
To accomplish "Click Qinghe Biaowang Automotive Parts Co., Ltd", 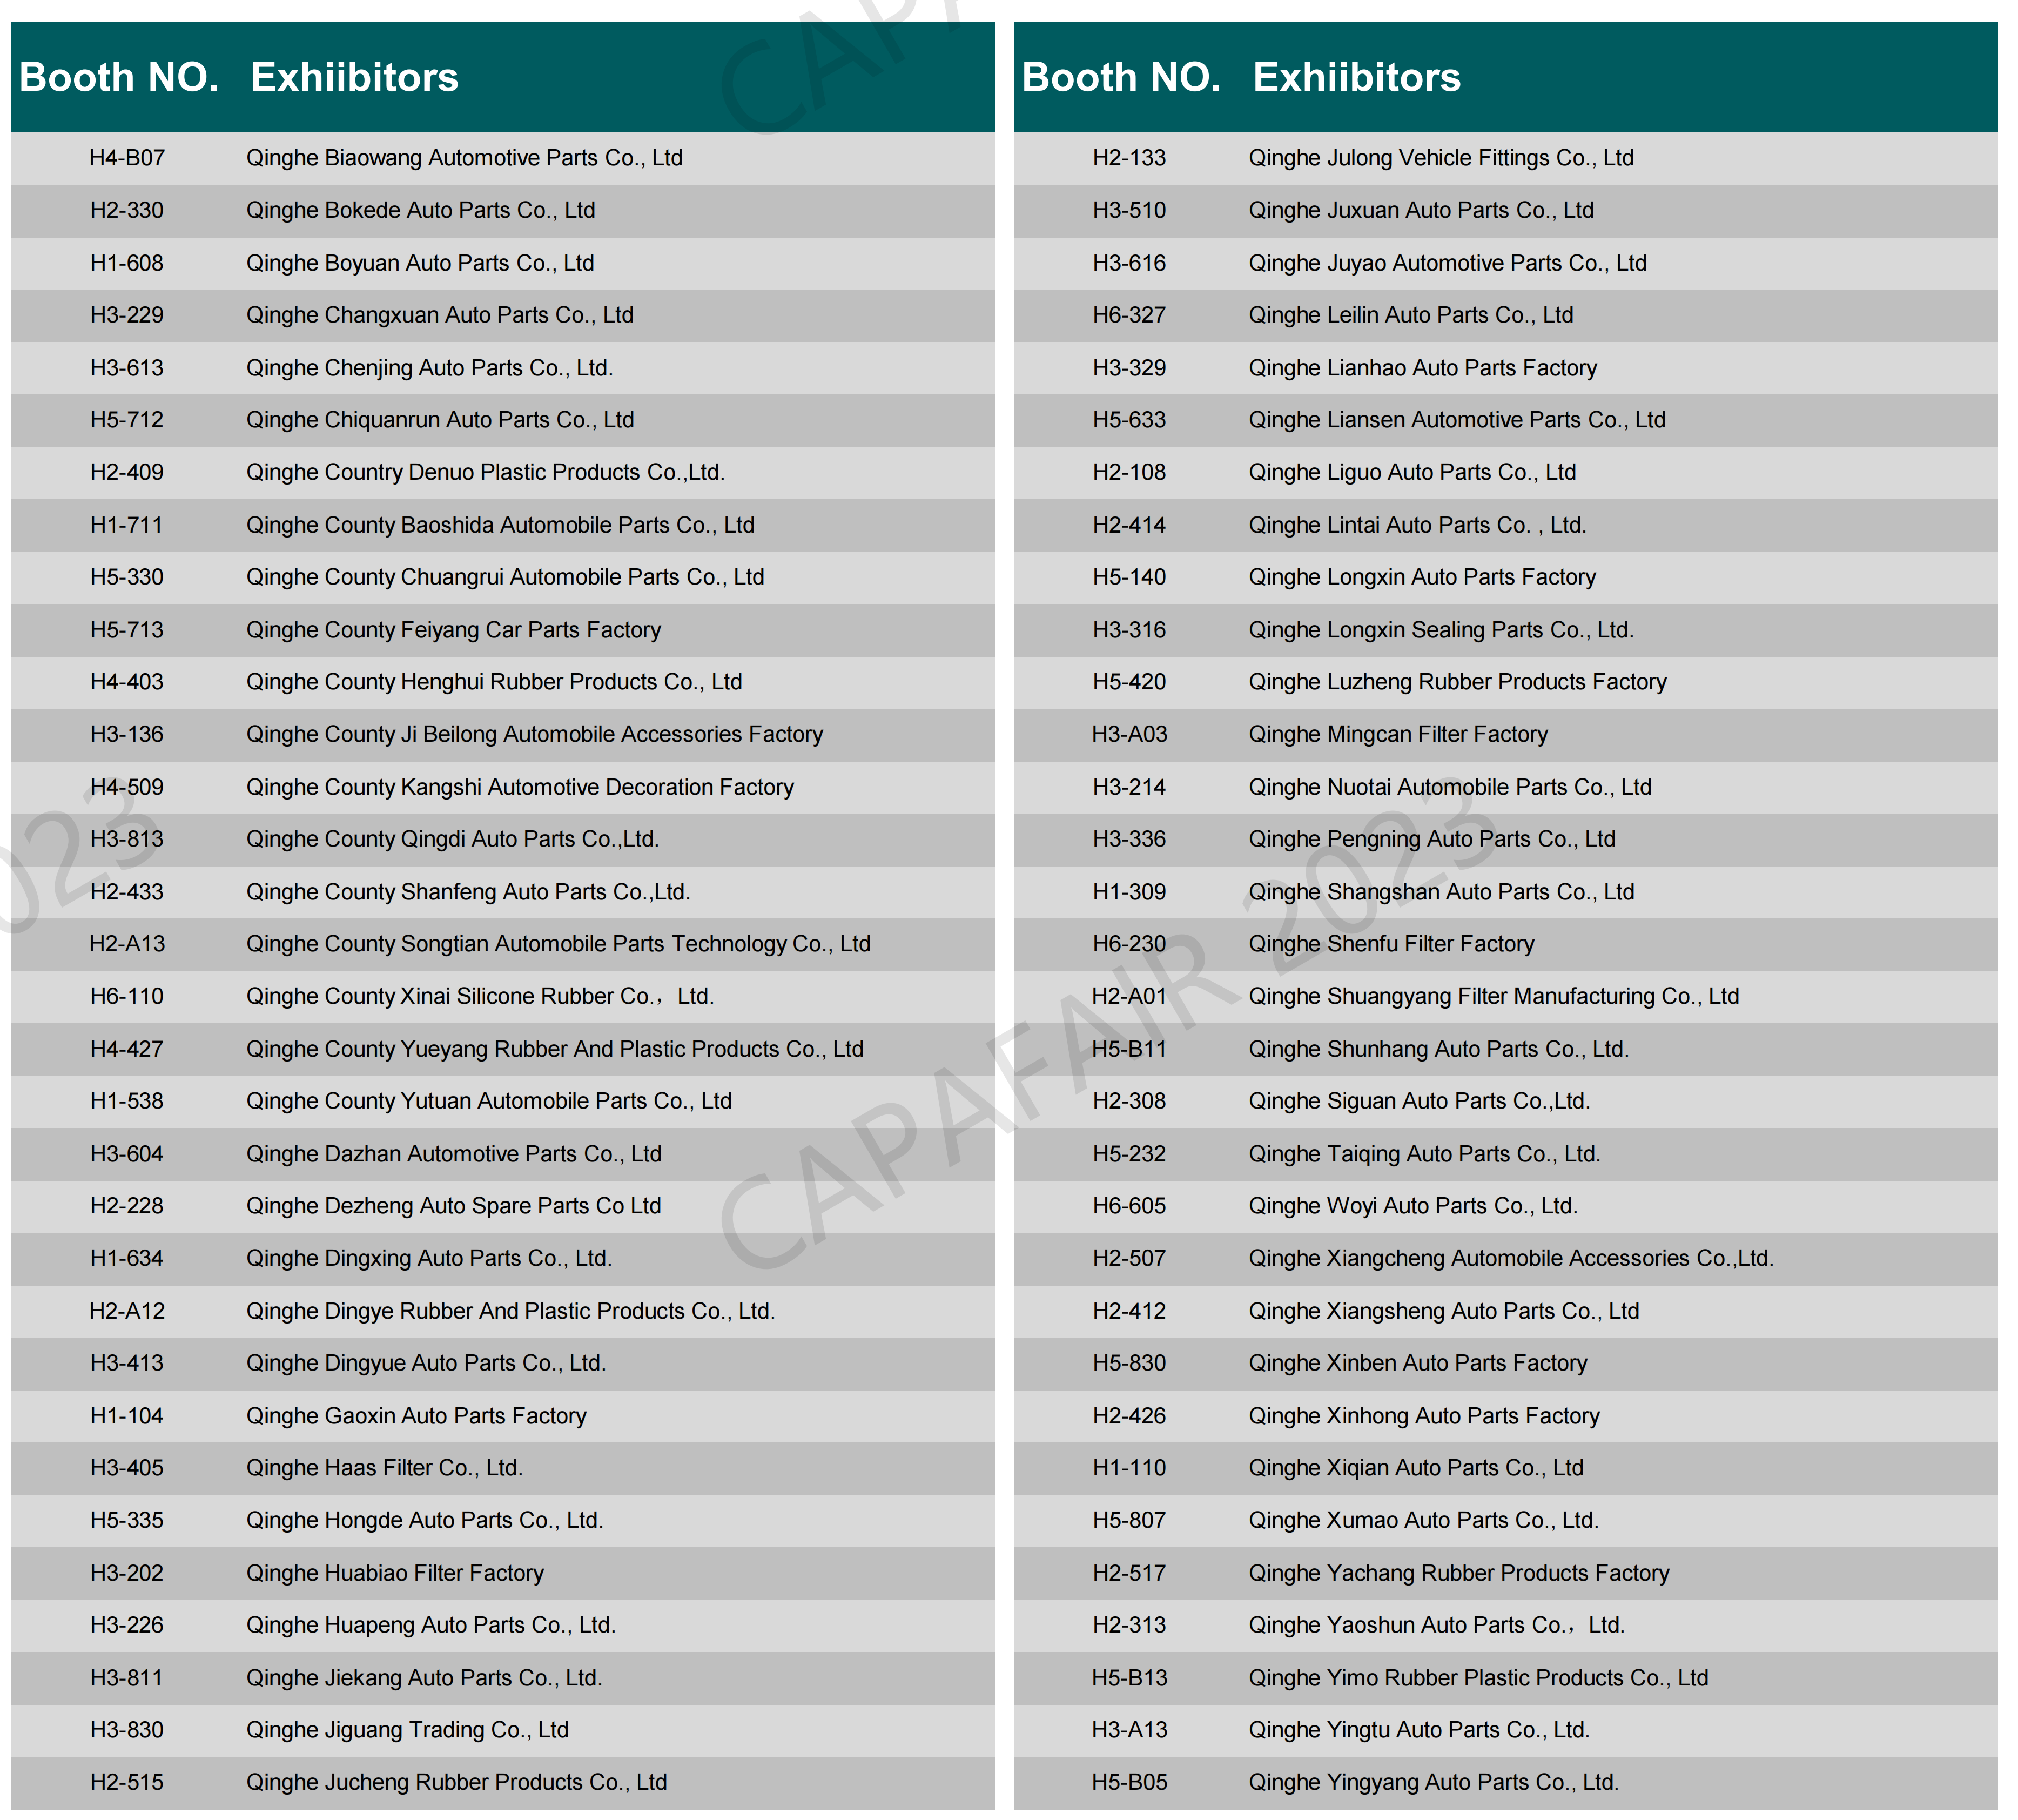I will [x=464, y=158].
